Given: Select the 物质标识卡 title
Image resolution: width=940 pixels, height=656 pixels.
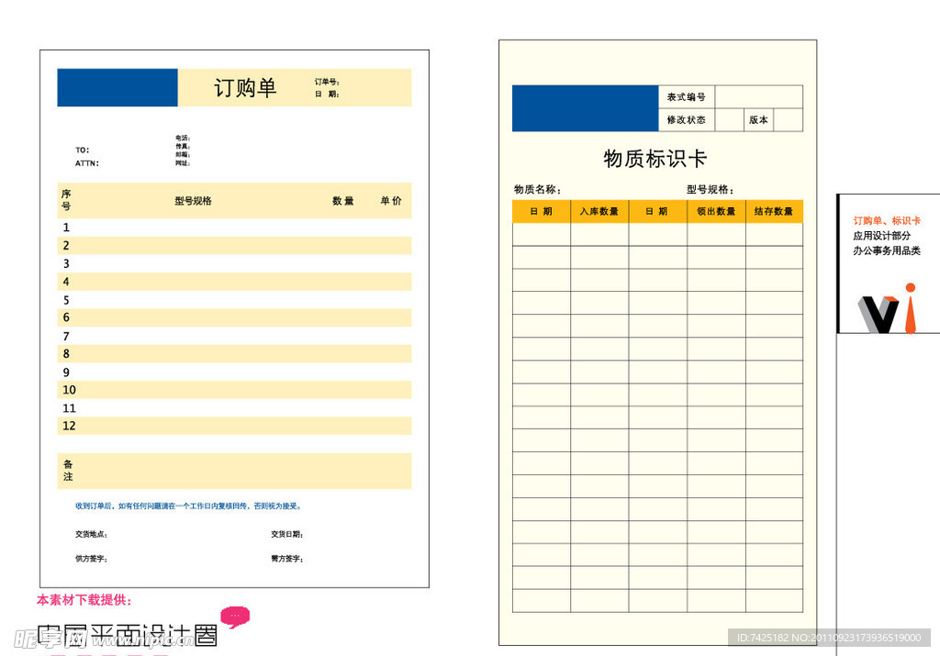Looking at the screenshot, I should pos(655,159).
